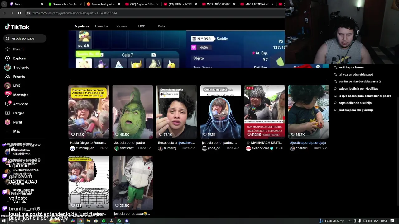The image size is (399, 224).
Task: Click the TikTok logo
Action: [x=17, y=27]
